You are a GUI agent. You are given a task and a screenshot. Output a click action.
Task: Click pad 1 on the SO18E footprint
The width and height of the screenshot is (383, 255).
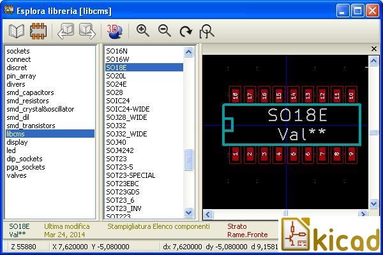pos(236,154)
